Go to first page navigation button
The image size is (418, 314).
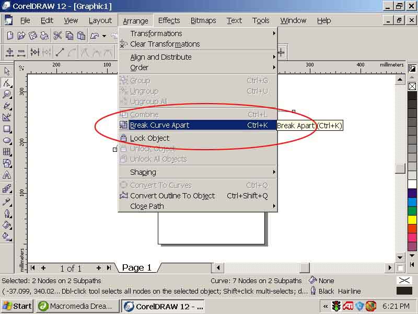coord(33,267)
